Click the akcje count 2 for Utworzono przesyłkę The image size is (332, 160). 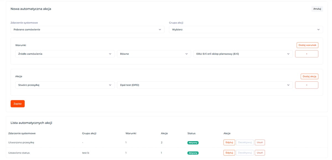(162, 143)
